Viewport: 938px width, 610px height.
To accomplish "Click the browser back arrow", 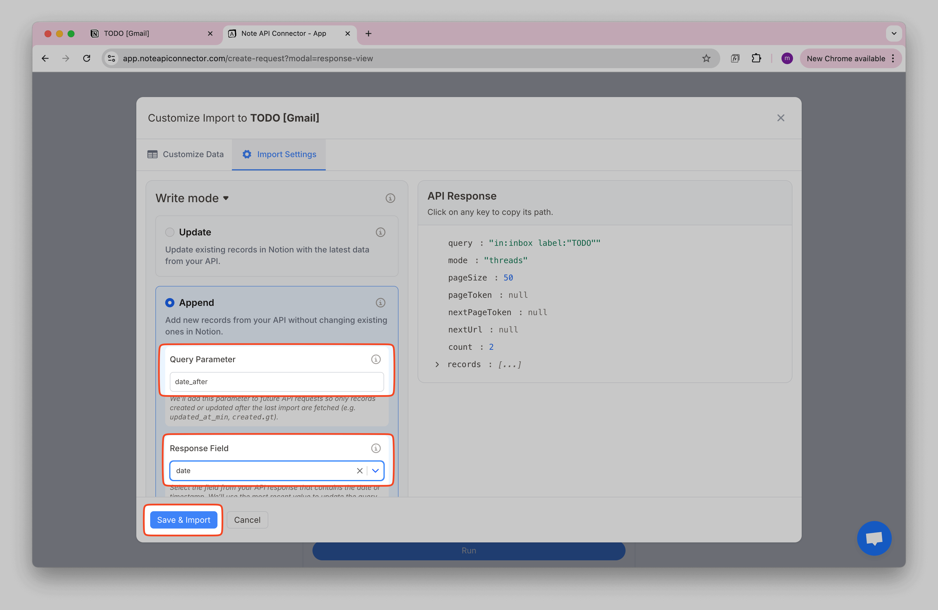I will point(45,58).
